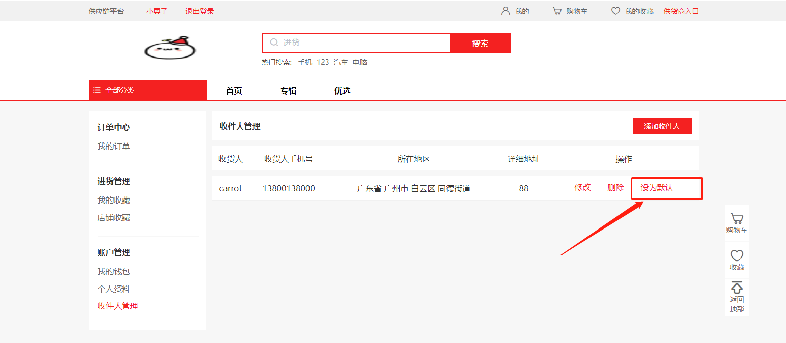Click the site logo mascot image
Image resolution: width=786 pixels, height=343 pixels.
coord(170,47)
